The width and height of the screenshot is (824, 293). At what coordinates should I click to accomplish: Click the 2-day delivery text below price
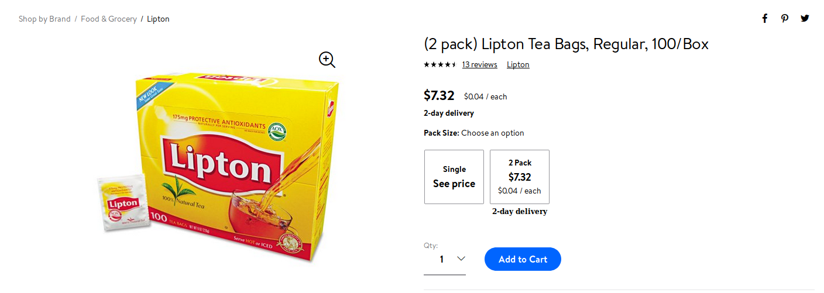(449, 113)
